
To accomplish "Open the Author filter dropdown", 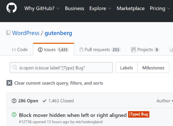I will (x=165, y=101).
